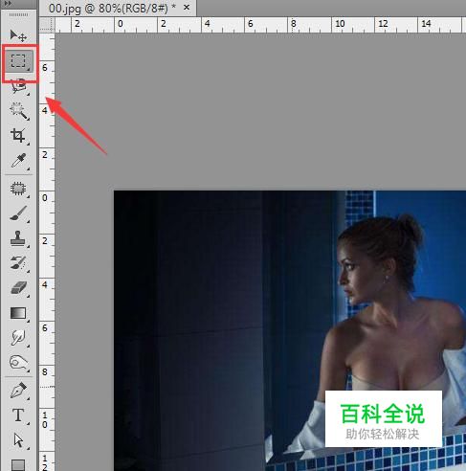Select the Move tool
This screenshot has width=466, height=471.
click(18, 35)
